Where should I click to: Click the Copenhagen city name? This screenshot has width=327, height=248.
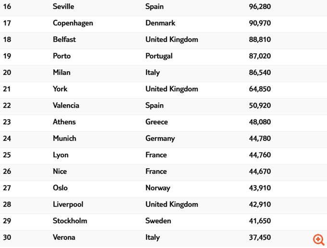coord(73,23)
